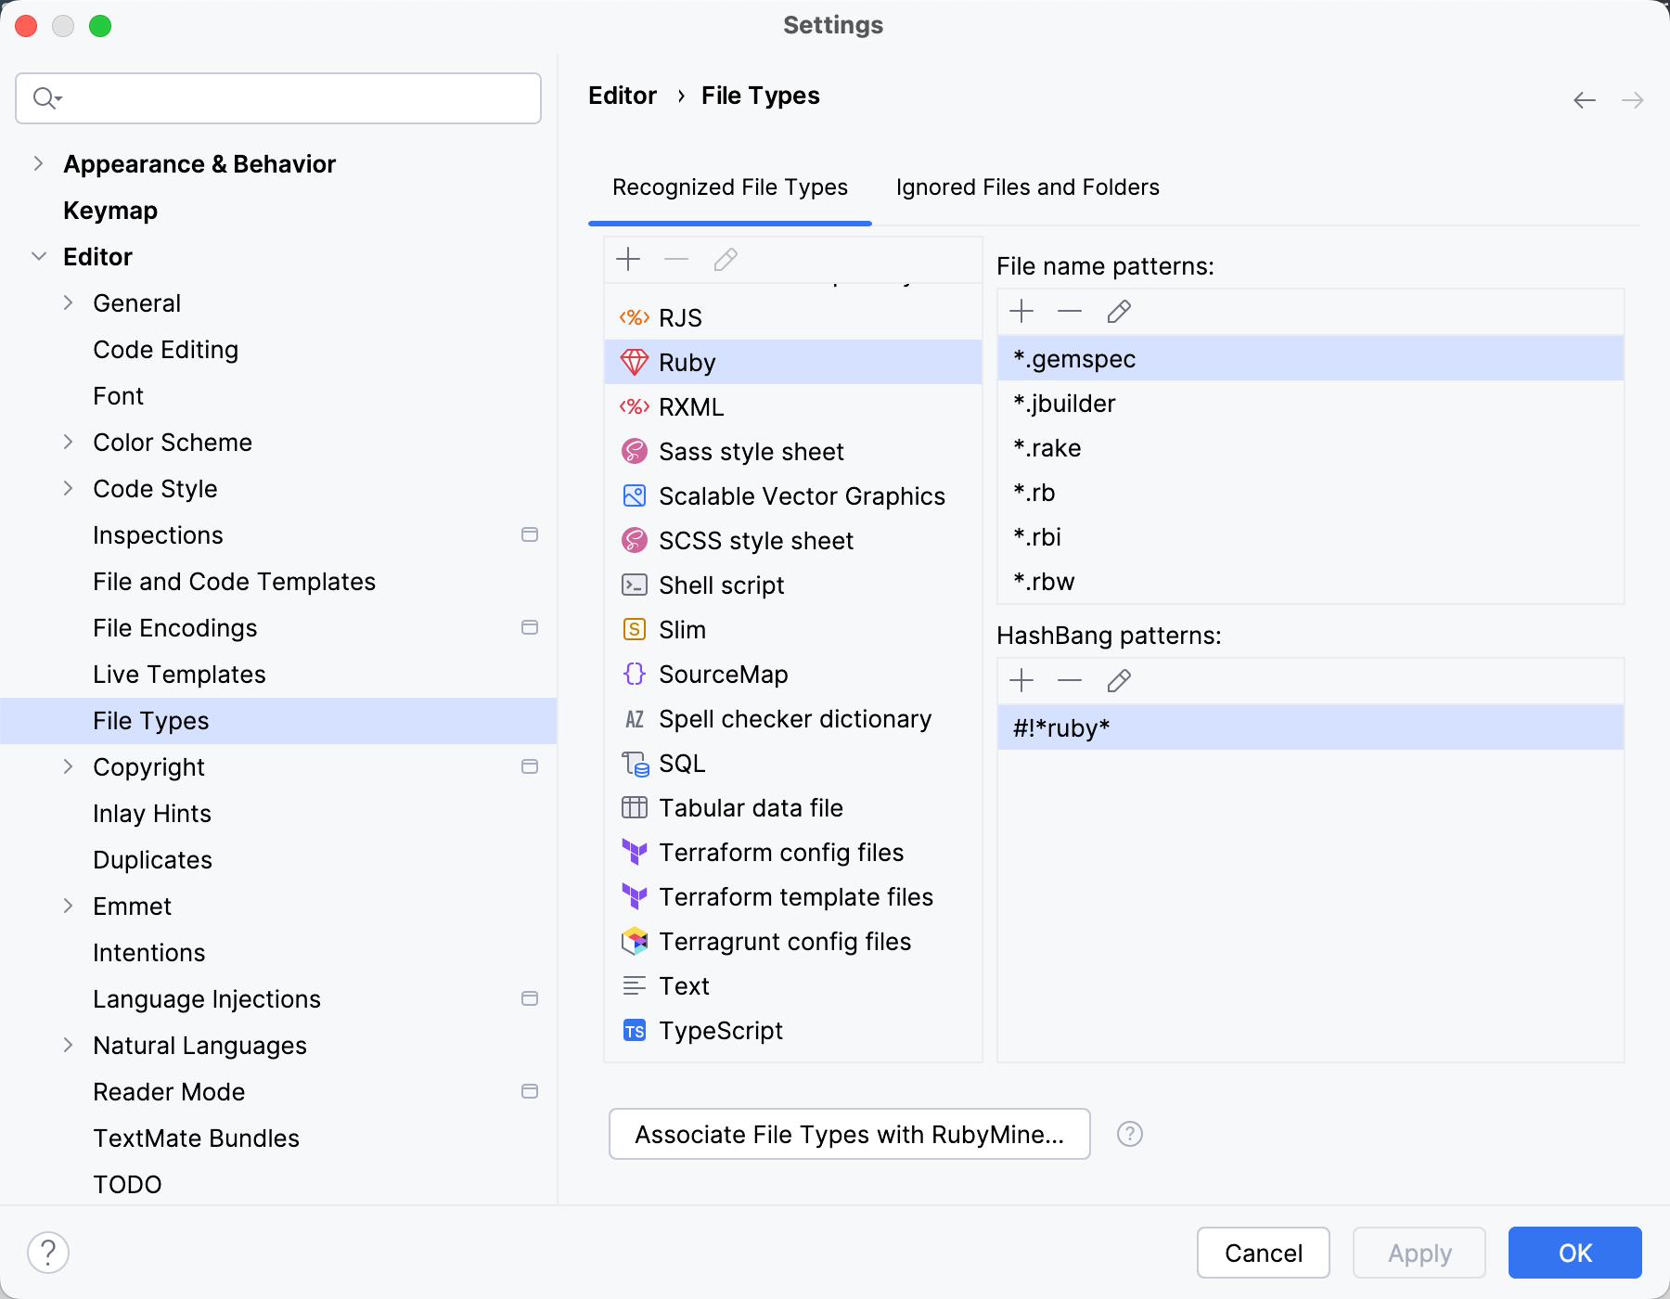Add a new file name pattern
The height and width of the screenshot is (1299, 1670).
(1021, 311)
